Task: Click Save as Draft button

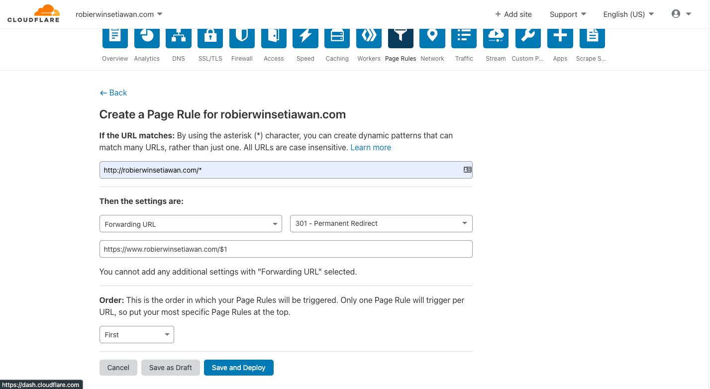Action: pyautogui.click(x=171, y=368)
